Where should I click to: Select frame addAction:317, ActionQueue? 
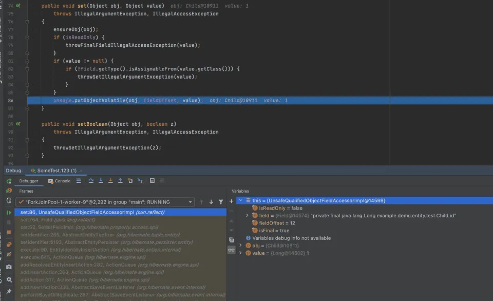click(120, 279)
